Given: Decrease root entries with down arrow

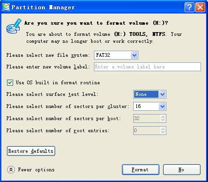Looking at the screenshot, I should [163, 132].
